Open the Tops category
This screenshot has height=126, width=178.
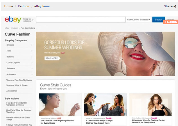point(9,51)
